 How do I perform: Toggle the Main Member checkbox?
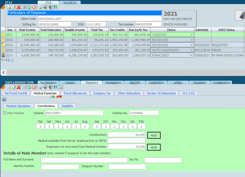(5, 113)
